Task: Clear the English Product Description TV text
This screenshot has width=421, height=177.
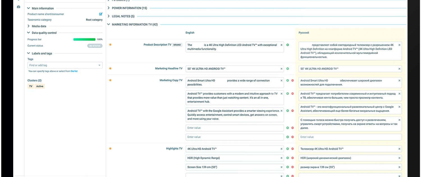Action: tap(282, 45)
